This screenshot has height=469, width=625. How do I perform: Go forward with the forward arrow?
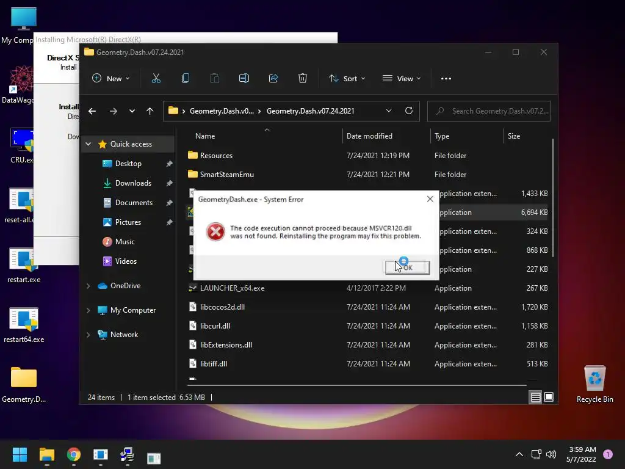point(114,111)
